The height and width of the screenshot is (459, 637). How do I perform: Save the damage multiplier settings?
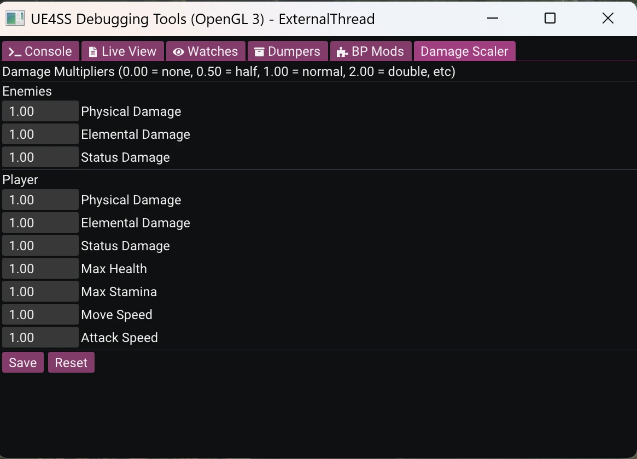click(23, 362)
